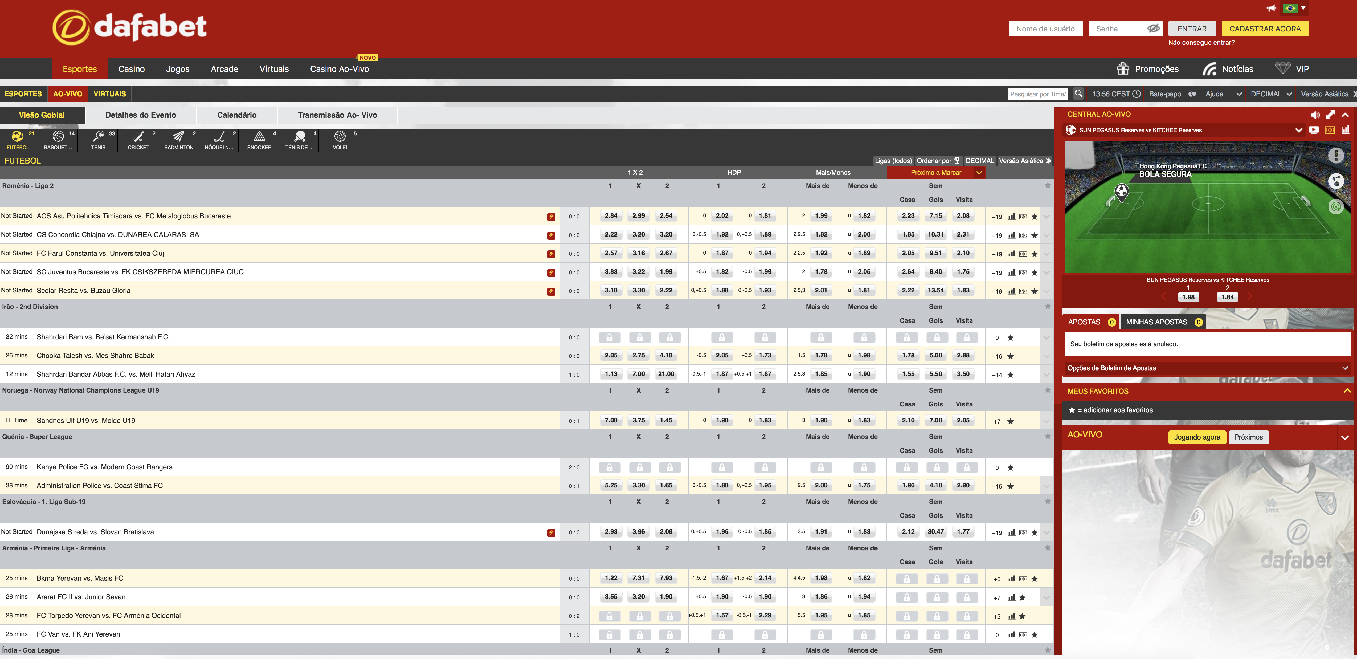Click CADASTRAR AGORA registration button

click(1265, 29)
